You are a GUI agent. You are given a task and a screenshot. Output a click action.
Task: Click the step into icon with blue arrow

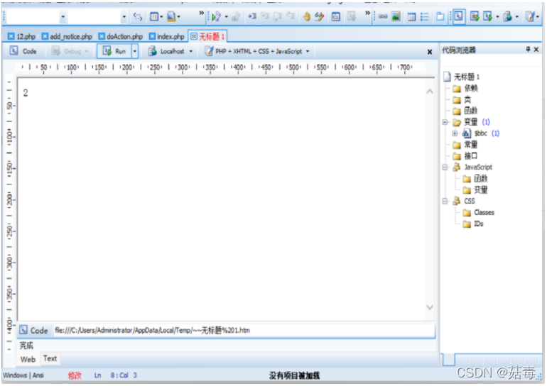tap(252, 16)
